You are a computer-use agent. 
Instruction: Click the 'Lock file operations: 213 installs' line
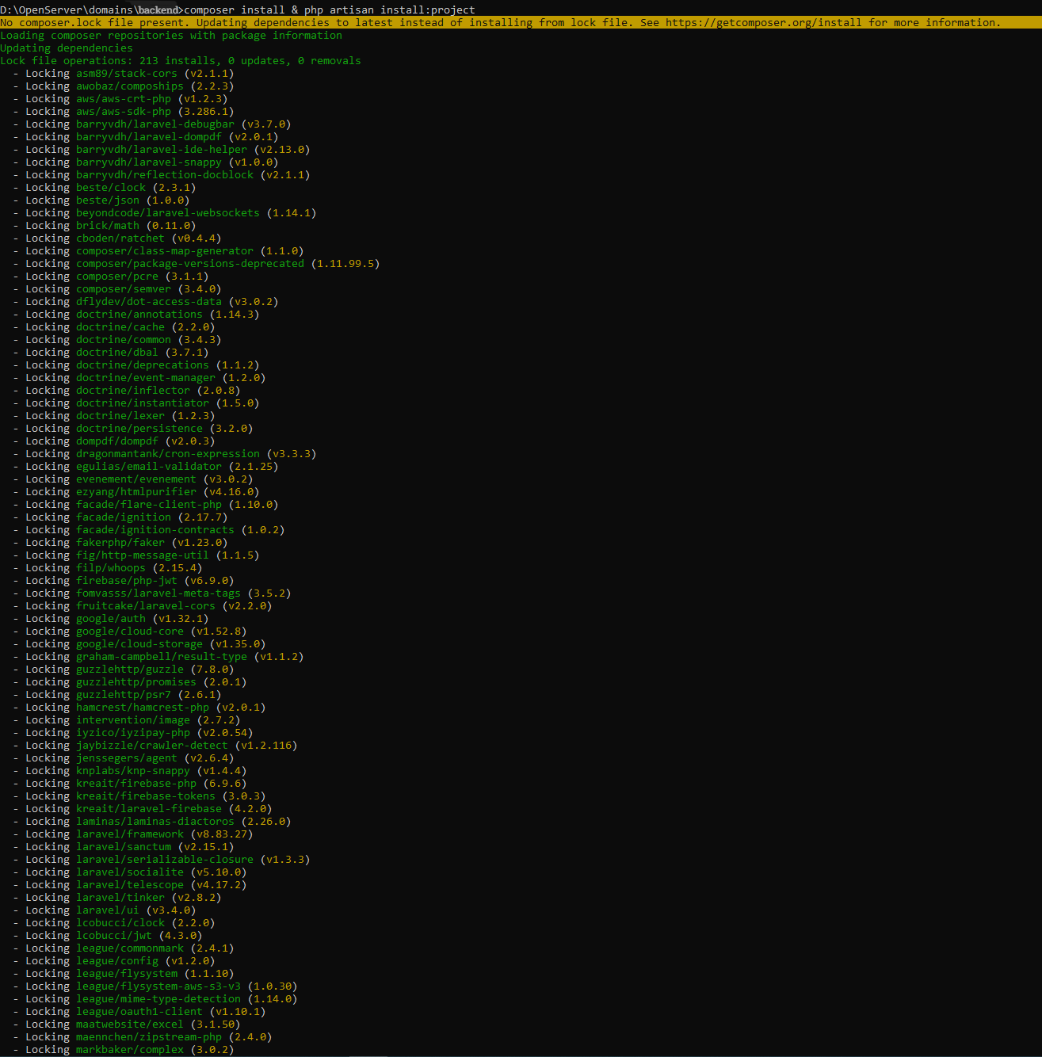181,61
